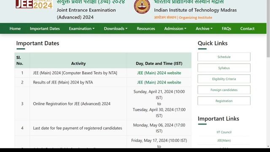Image resolution: width=270 pixels, height=152 pixels.
Task: Click the 'Important Links' heading
Action: [219, 119]
